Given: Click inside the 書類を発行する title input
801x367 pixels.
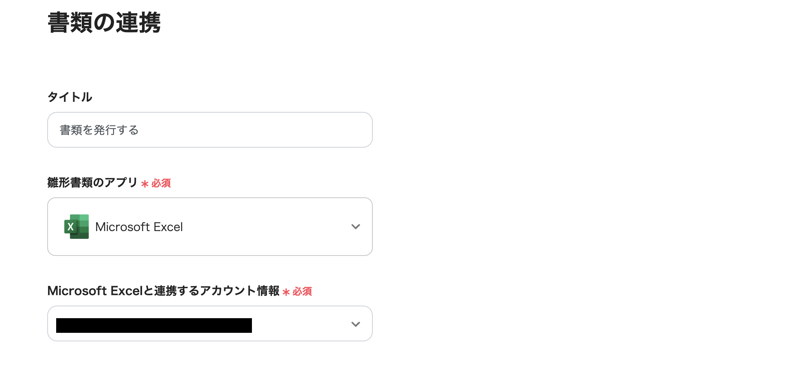Looking at the screenshot, I should 210,130.
